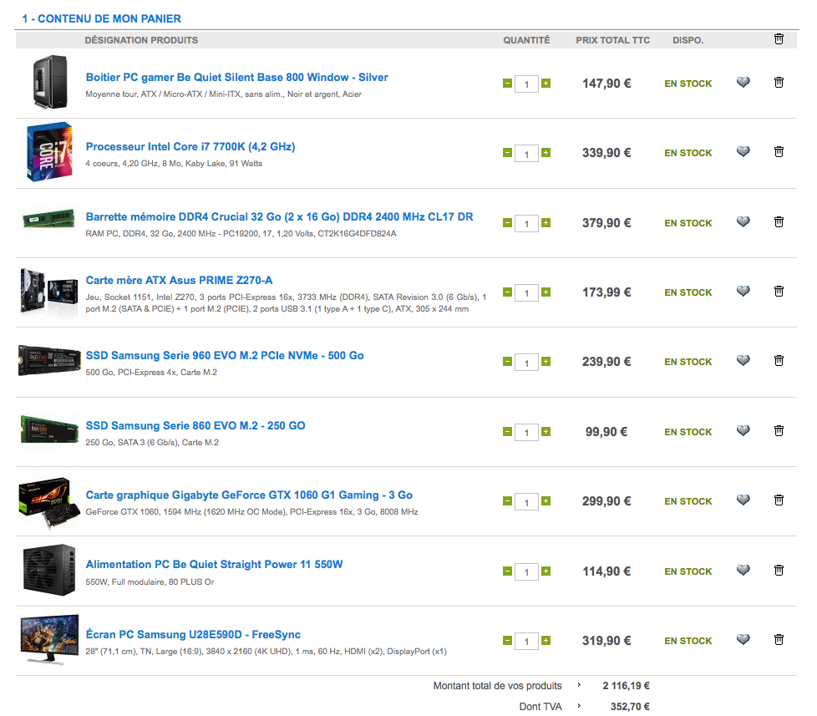Image resolution: width=817 pixels, height=716 pixels.
Task: Decrease quantity of Straight Power 11 550W
Action: (x=507, y=571)
